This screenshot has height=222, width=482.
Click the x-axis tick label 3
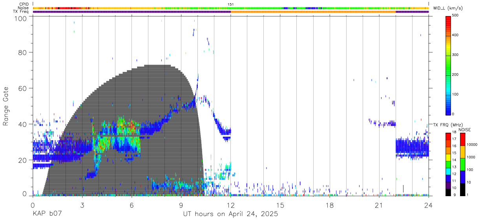pos(82,205)
